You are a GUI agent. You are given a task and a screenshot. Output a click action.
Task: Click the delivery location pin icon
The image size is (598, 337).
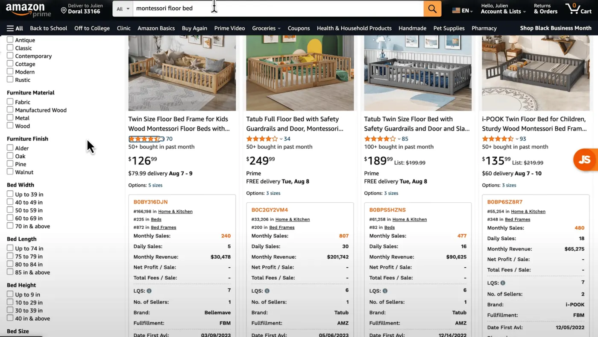(x=64, y=10)
